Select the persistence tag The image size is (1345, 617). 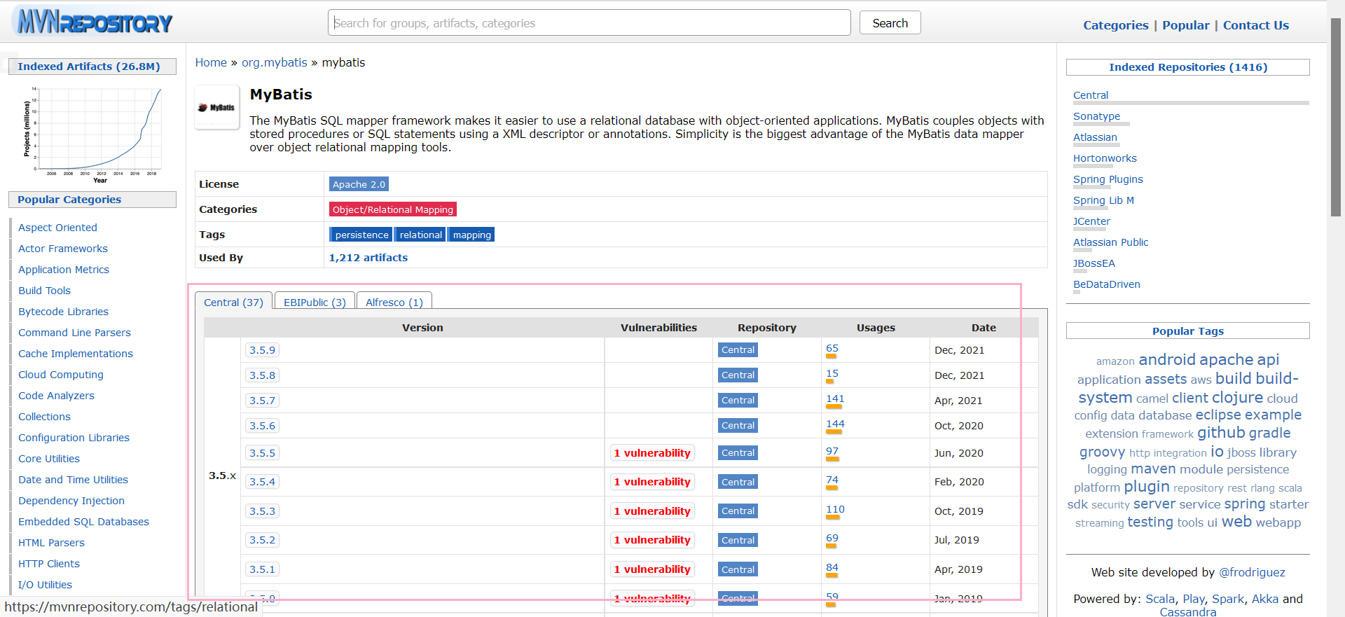361,235
